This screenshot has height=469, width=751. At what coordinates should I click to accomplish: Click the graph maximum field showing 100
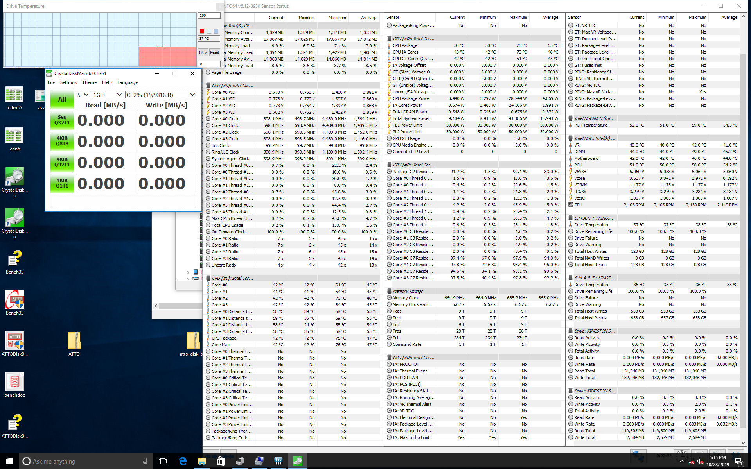(209, 16)
